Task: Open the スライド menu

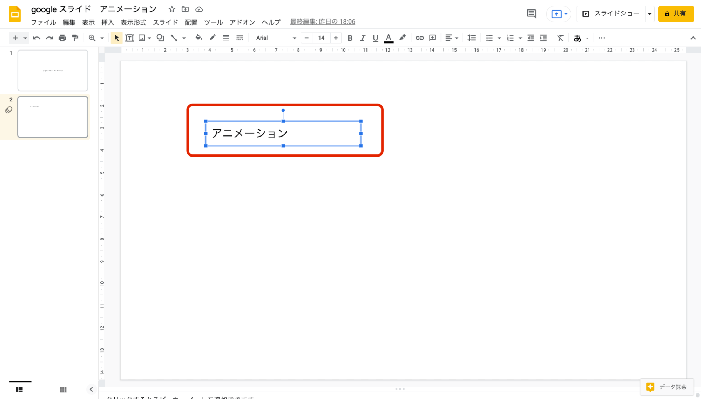Action: [166, 22]
